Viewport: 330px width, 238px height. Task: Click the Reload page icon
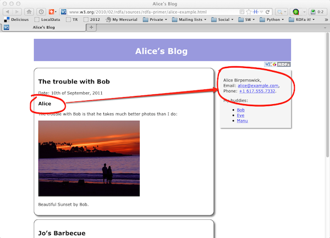point(268,11)
